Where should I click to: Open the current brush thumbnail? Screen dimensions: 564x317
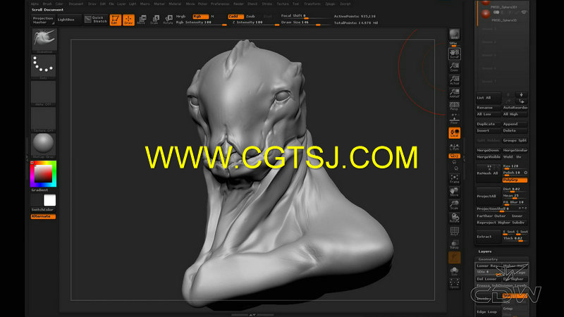coord(44,39)
